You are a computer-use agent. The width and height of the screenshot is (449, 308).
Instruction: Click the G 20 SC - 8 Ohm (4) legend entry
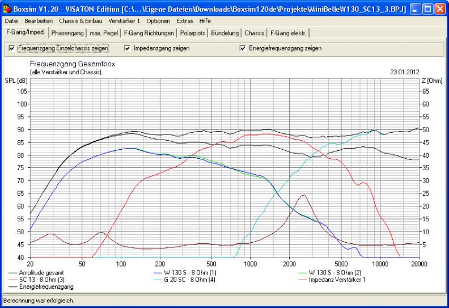[184, 280]
